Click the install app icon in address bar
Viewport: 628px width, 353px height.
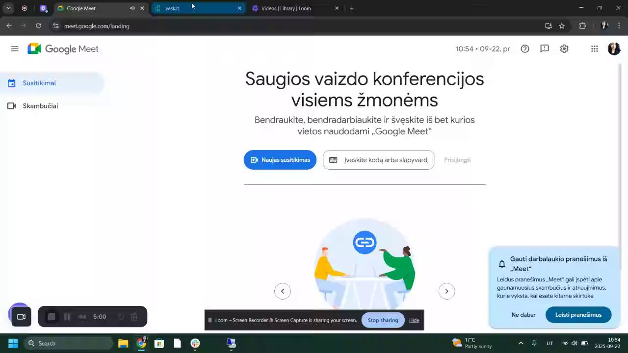click(x=549, y=26)
